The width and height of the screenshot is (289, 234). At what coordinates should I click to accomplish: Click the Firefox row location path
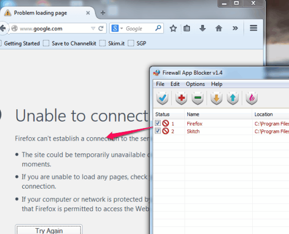click(272, 124)
